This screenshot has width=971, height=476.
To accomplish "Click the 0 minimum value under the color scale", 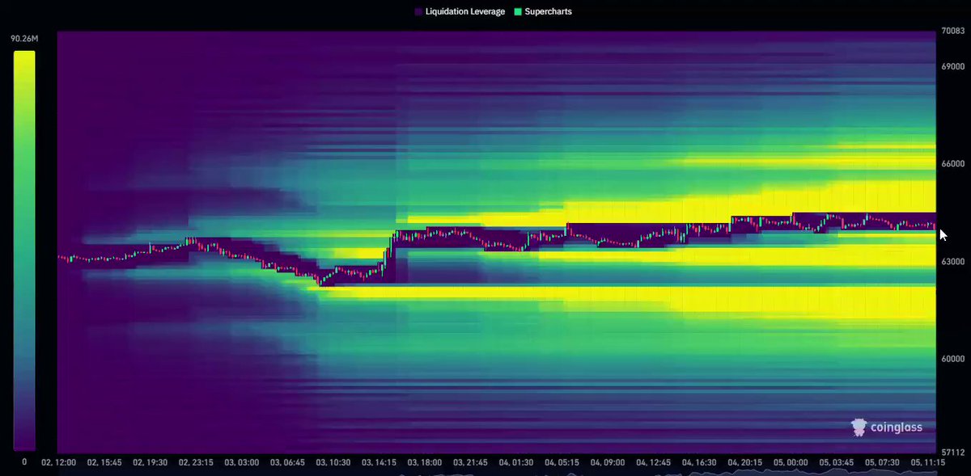I will (24, 461).
